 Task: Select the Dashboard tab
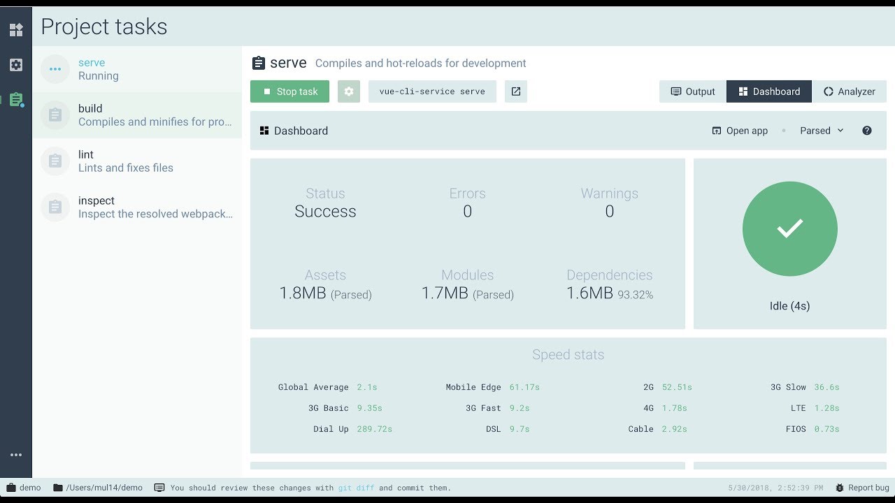point(769,92)
